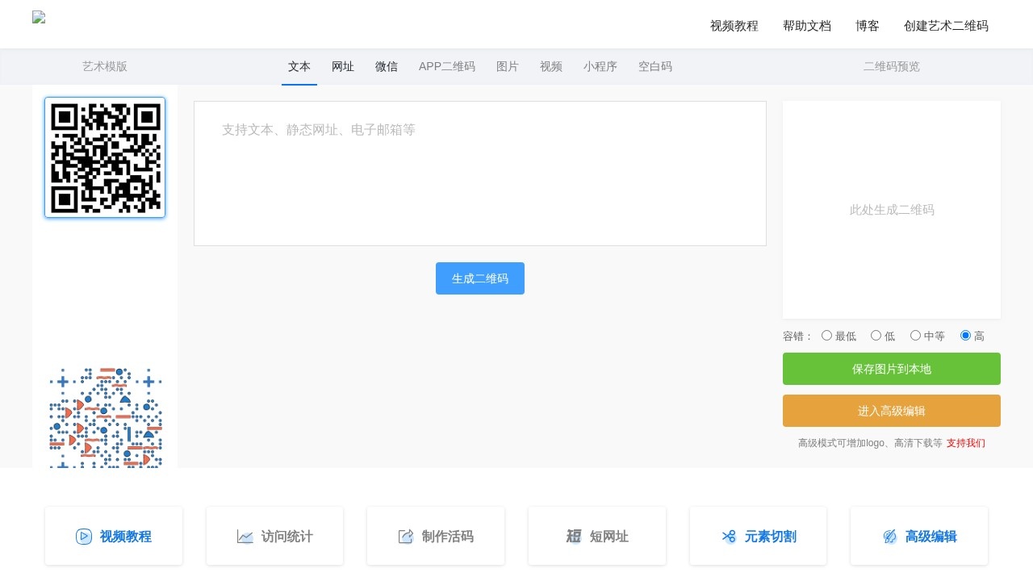This screenshot has width=1033, height=581.
Task: Select the 访问统计 chart icon
Action: 245,537
